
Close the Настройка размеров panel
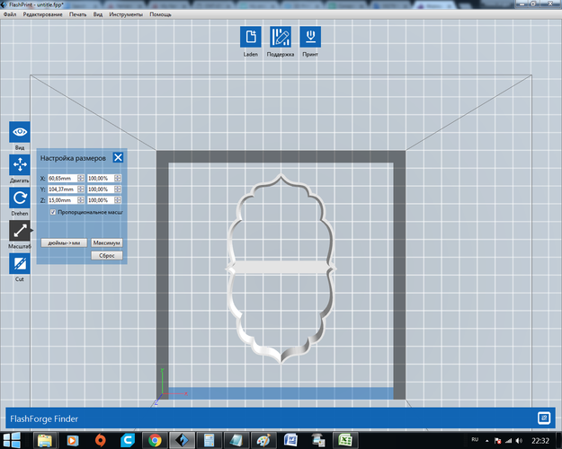click(x=118, y=157)
